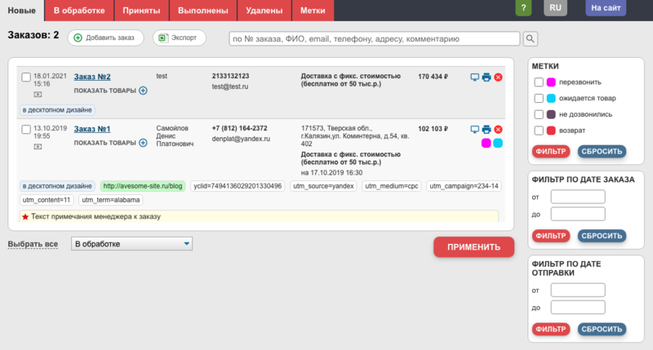Click the Экспорт Excel button

click(179, 38)
